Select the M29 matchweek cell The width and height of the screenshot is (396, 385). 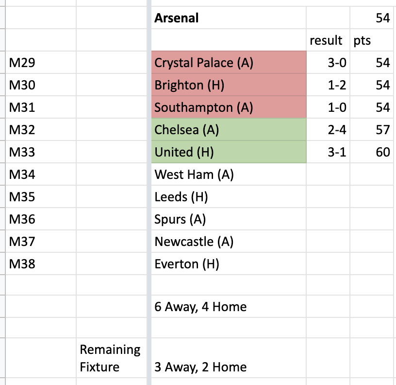pyautogui.click(x=41, y=63)
